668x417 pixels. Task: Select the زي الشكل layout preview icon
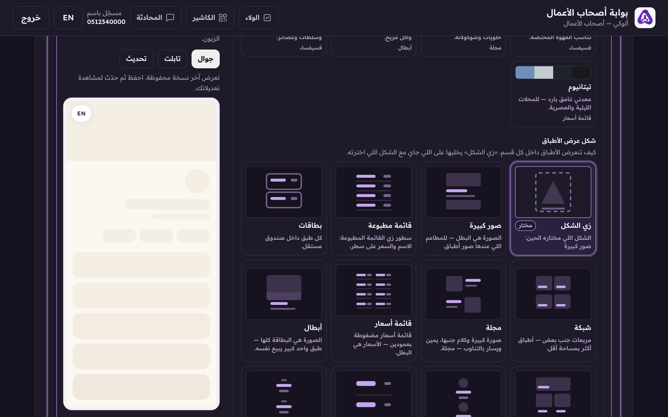pos(553,192)
